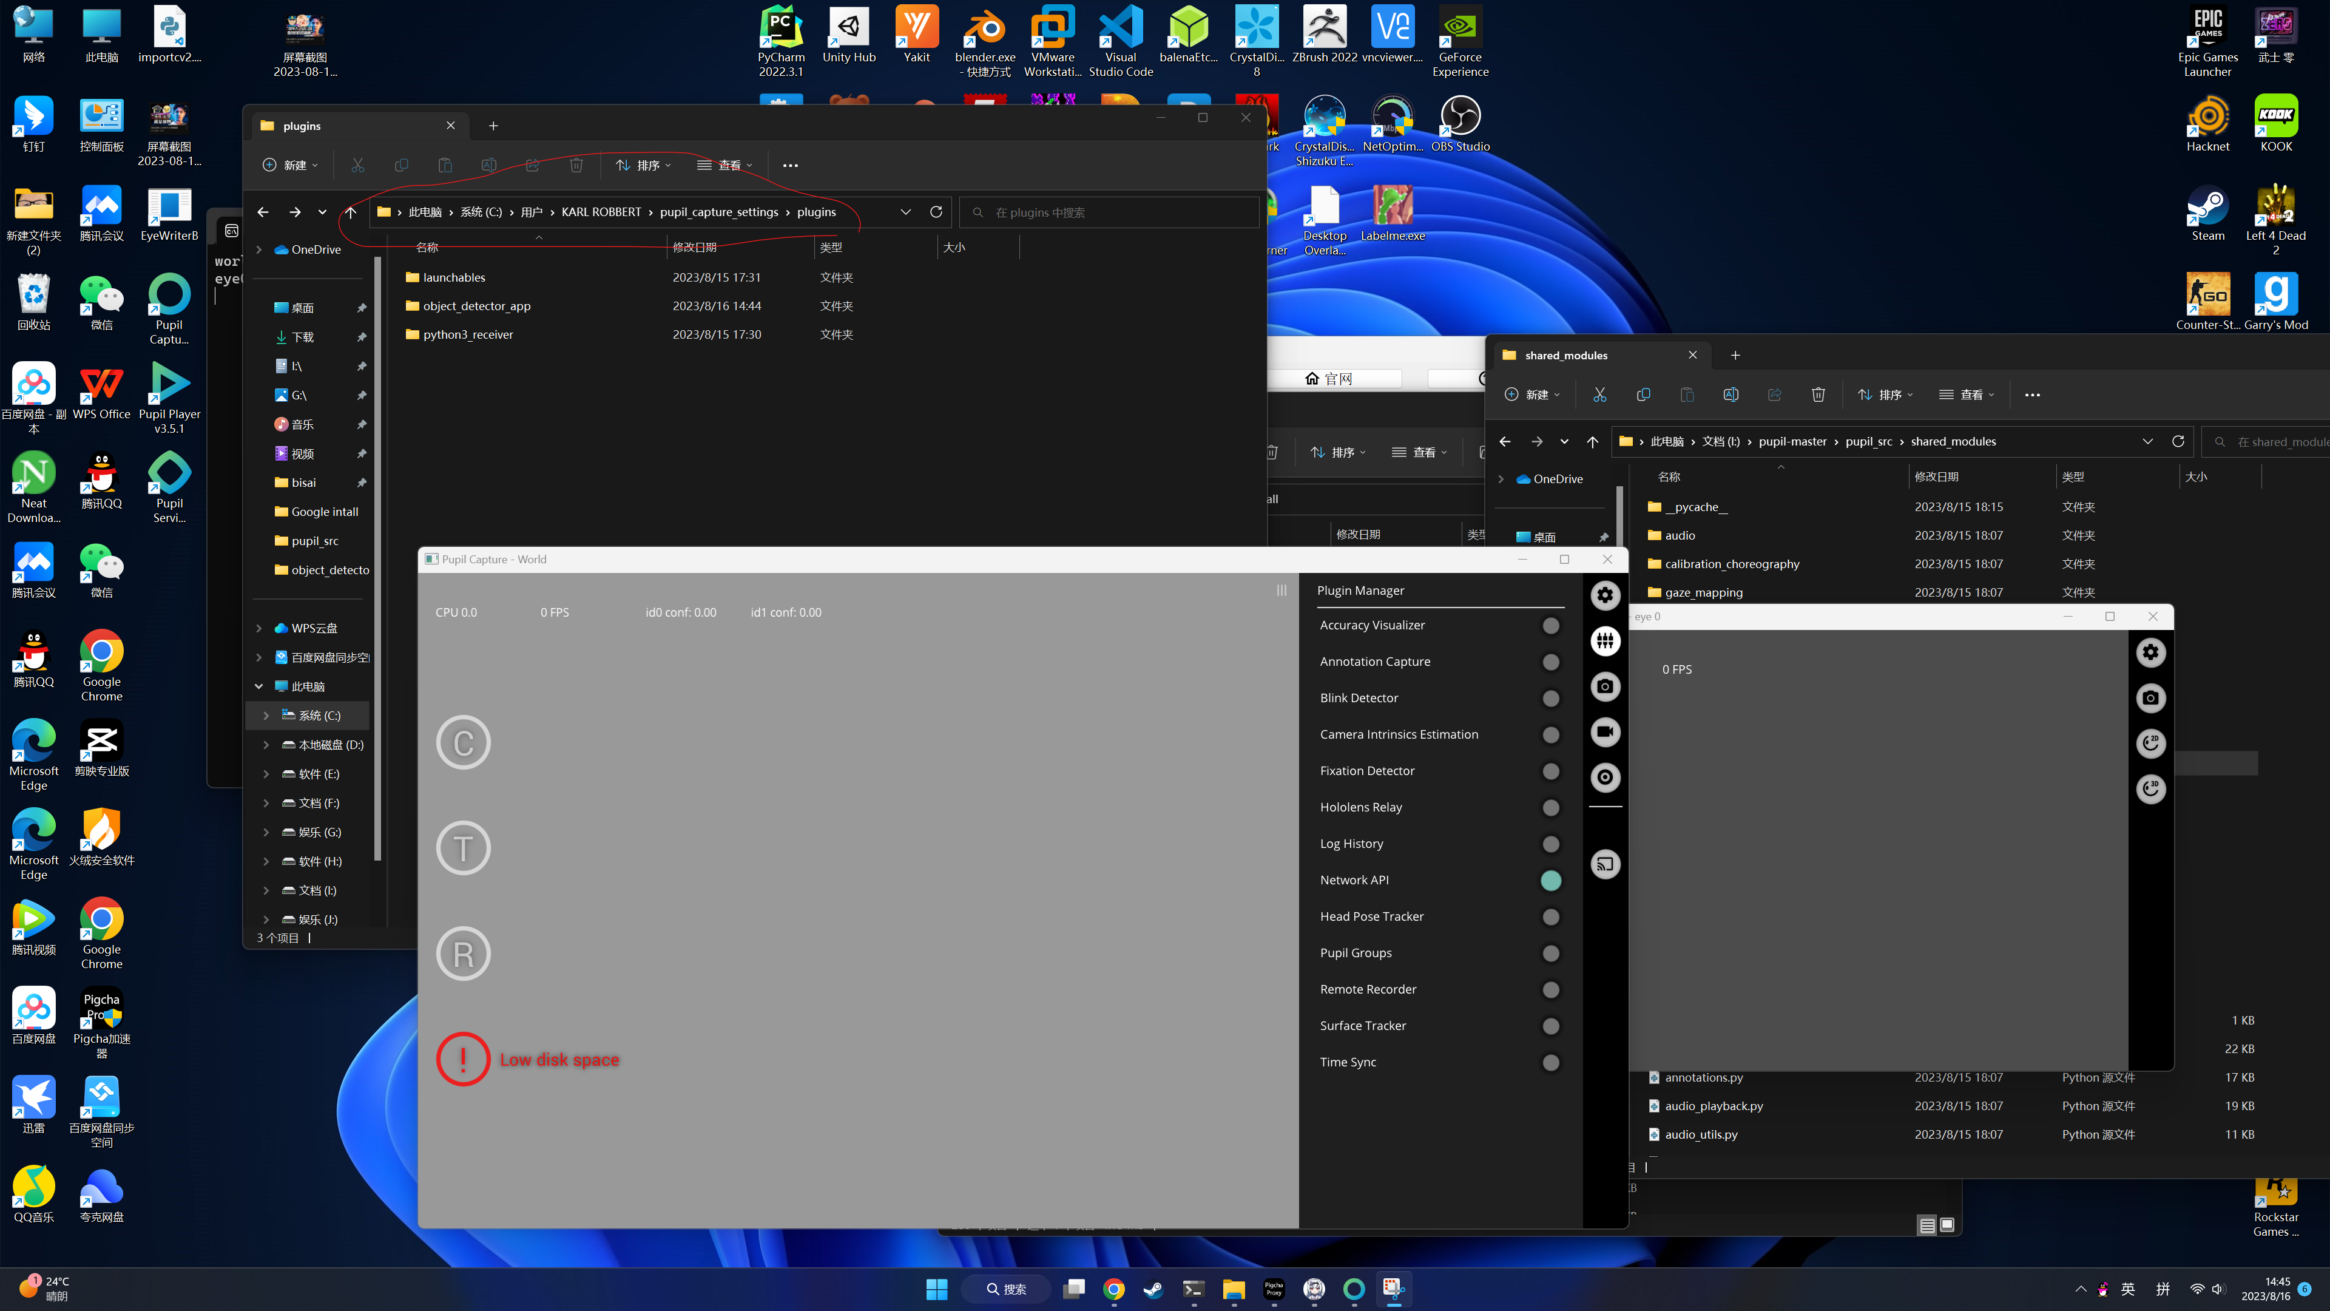Image resolution: width=2330 pixels, height=1311 pixels.
Task: Enable Surface Tracker plugin
Action: (x=1550, y=1026)
